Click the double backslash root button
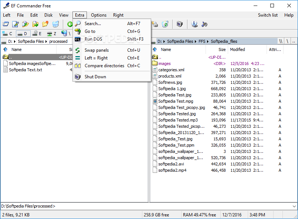This screenshot has height=219, width=298. click(x=281, y=41)
